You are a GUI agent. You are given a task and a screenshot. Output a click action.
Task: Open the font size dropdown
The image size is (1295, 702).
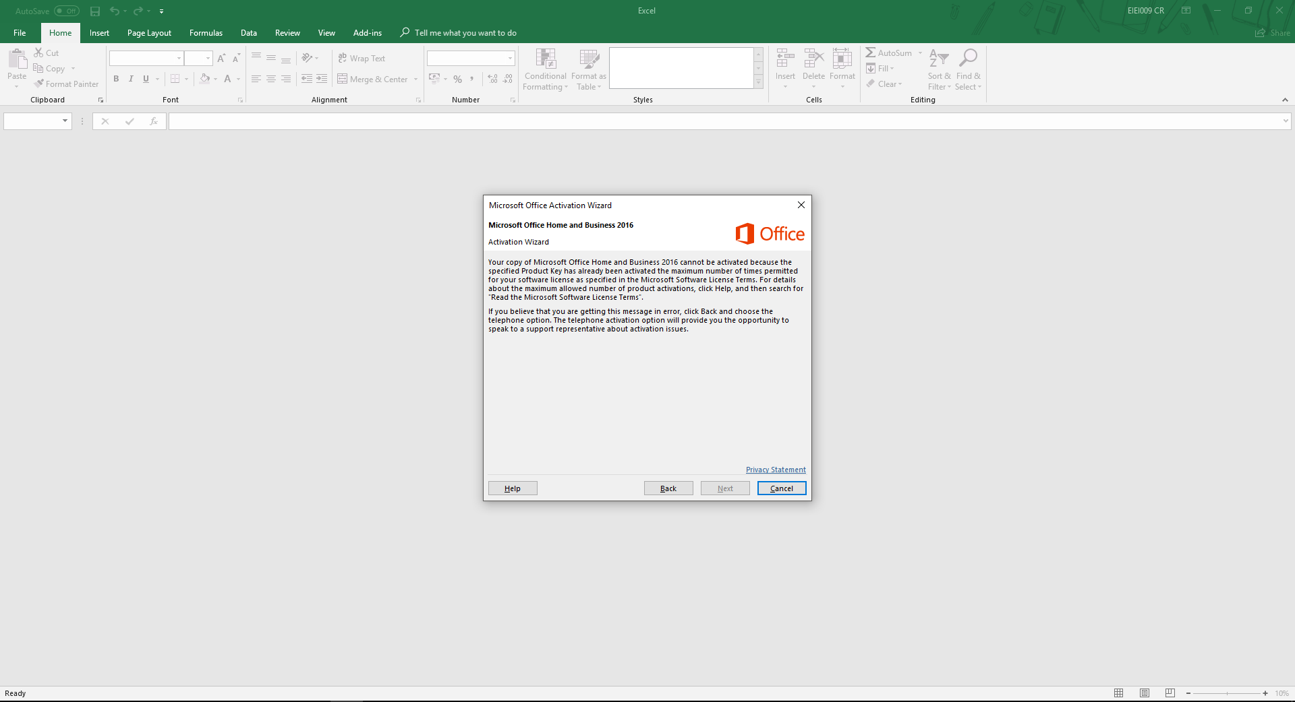pos(208,59)
